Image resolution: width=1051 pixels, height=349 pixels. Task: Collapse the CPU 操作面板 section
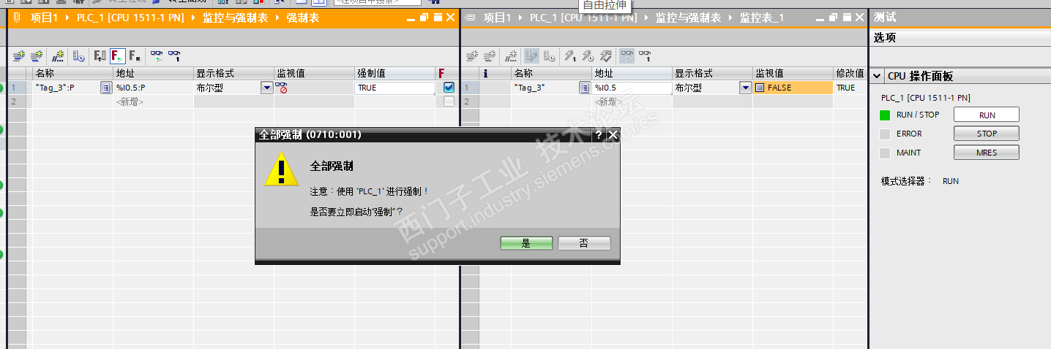pos(877,76)
